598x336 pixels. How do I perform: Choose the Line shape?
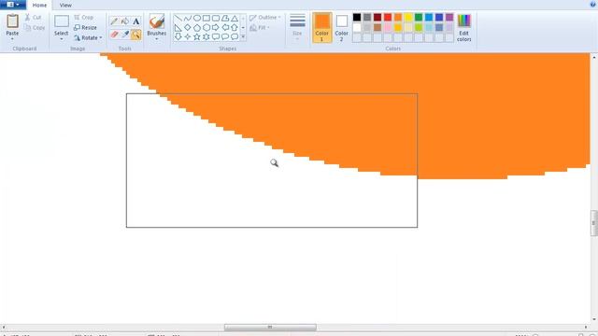click(x=178, y=18)
